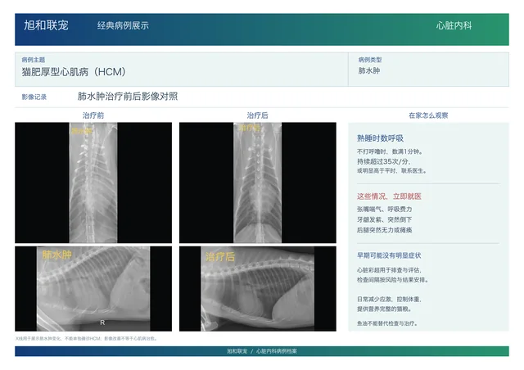
Task: Click the line '不打呼噜时，数满1分钟。'
Action: [390, 151]
